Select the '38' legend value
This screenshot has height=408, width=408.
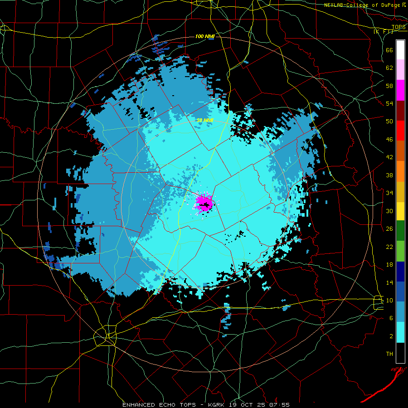click(389, 175)
